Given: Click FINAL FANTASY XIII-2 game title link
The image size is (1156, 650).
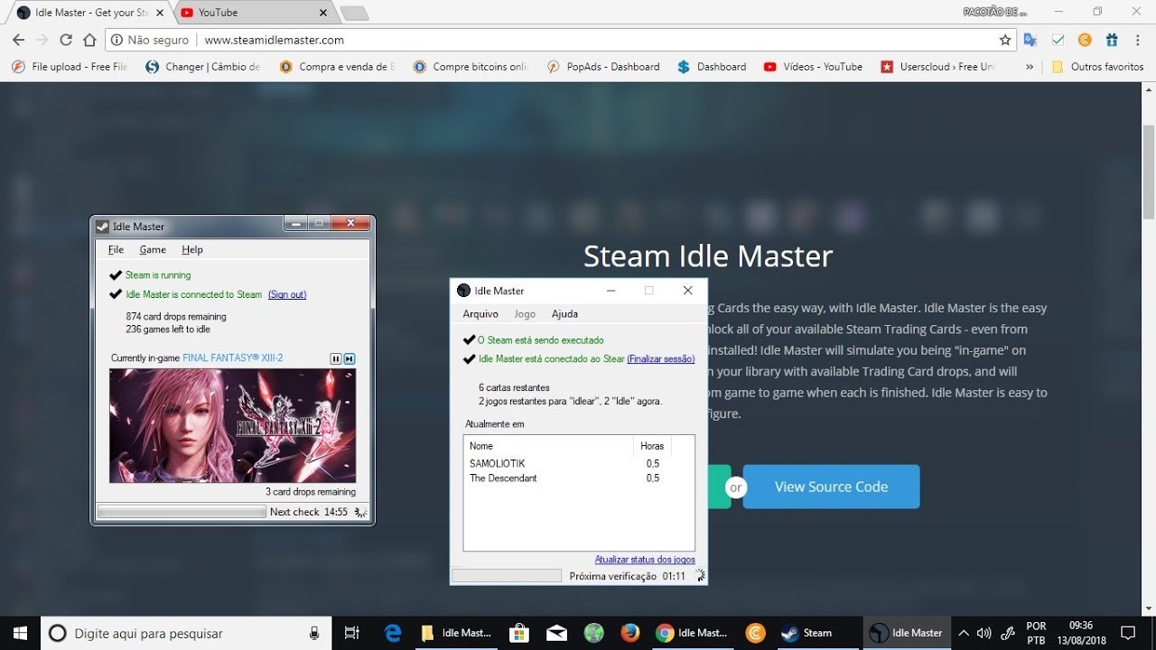Looking at the screenshot, I should click(233, 358).
